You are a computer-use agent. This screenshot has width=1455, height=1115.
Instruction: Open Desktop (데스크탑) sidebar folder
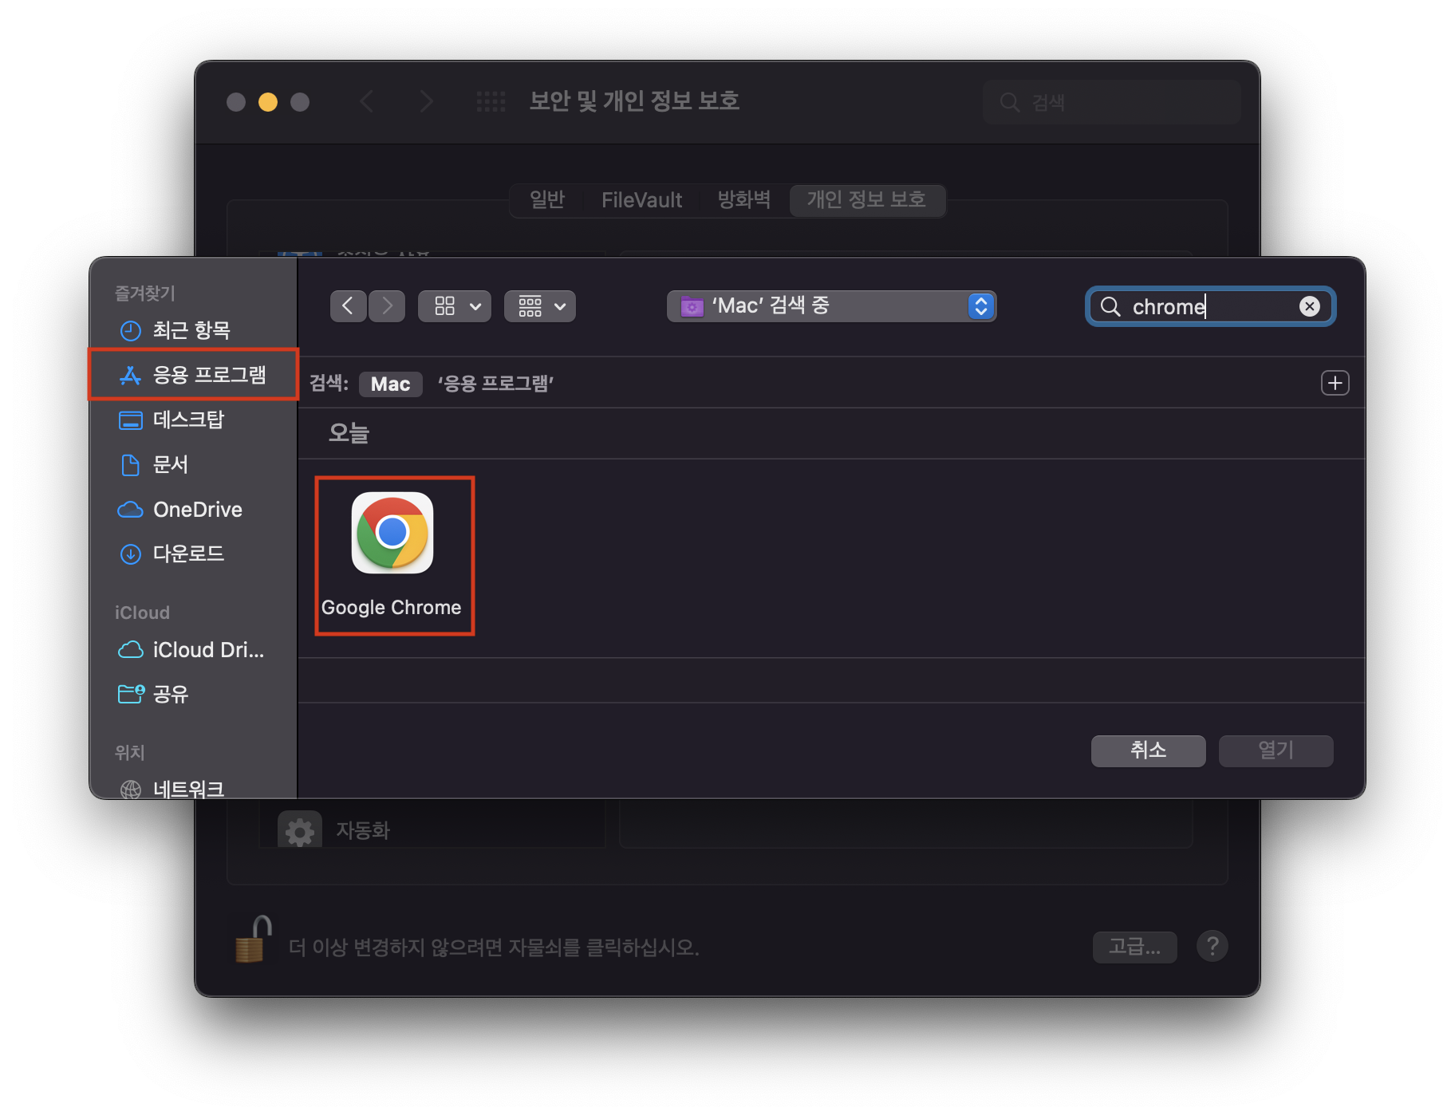click(x=192, y=420)
